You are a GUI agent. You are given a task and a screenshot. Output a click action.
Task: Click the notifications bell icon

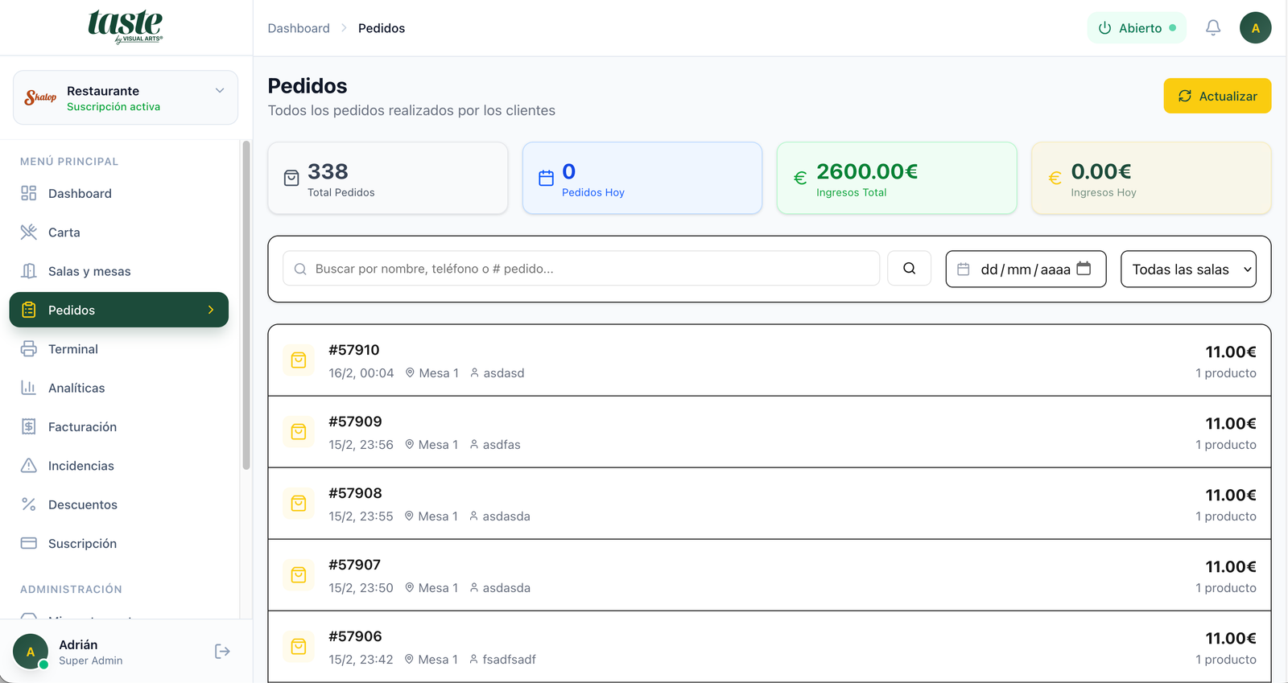click(x=1212, y=28)
